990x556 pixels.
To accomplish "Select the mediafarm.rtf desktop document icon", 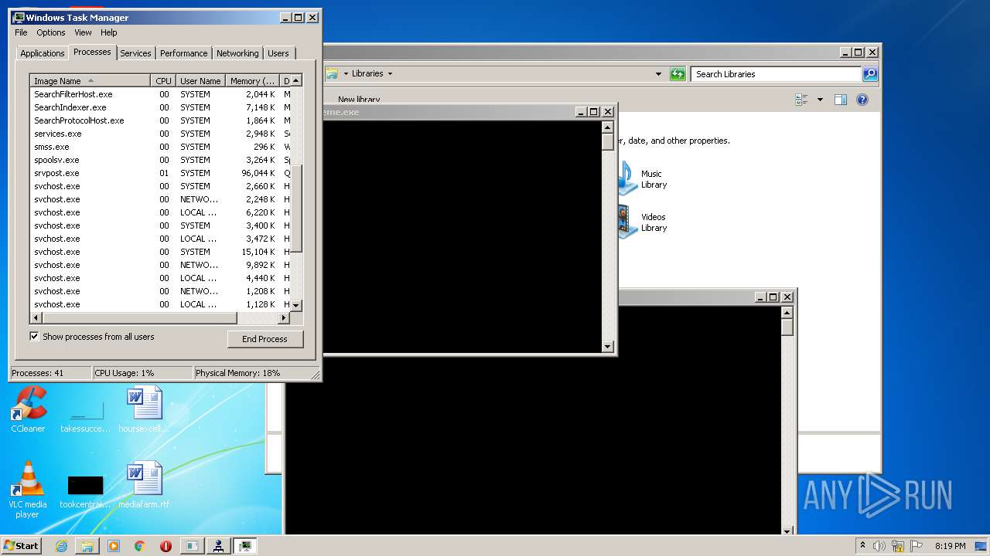I will (144, 485).
